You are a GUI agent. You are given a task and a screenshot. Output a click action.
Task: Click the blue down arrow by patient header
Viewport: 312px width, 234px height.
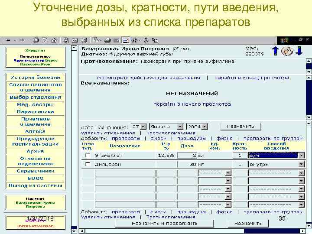tap(299, 51)
